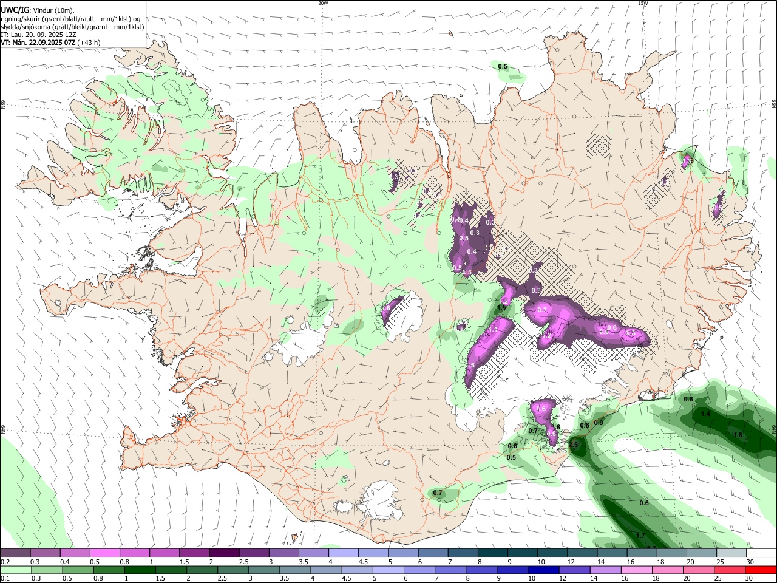Viewport: 777px width, 583px height.
Task: Select the bright red 30 swatch on rain scale
Action: tap(761, 570)
